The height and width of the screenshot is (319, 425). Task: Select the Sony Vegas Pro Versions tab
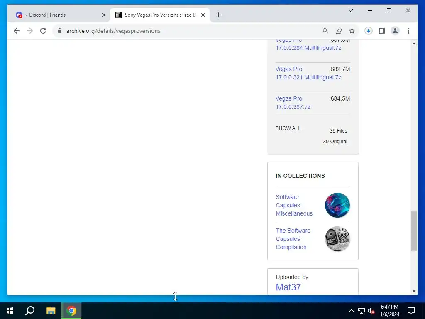tap(160, 15)
